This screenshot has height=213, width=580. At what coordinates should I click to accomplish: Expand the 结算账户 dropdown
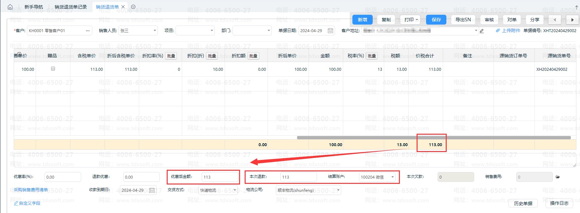(392, 177)
